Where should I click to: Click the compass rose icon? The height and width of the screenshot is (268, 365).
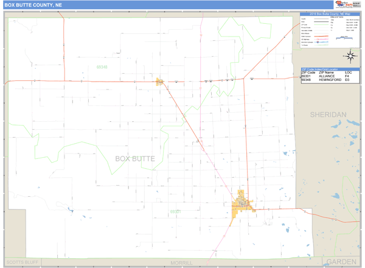pyautogui.click(x=350, y=57)
